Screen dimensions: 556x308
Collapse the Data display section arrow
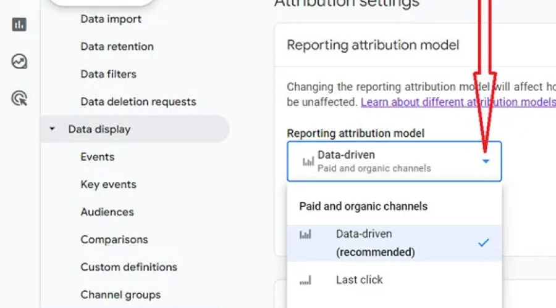coord(52,129)
